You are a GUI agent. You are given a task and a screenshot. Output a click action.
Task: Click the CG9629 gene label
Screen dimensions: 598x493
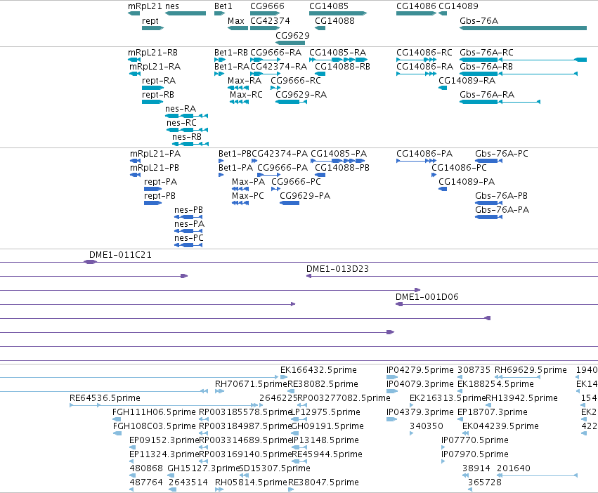pos(292,35)
